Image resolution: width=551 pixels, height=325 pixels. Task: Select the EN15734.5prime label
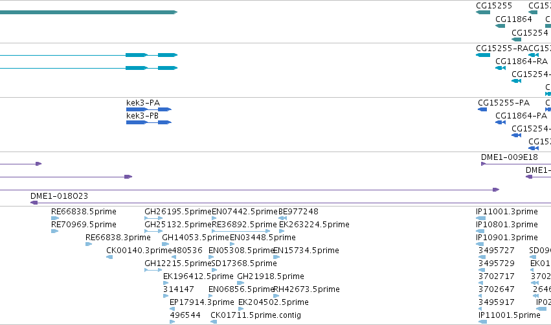coord(306,251)
